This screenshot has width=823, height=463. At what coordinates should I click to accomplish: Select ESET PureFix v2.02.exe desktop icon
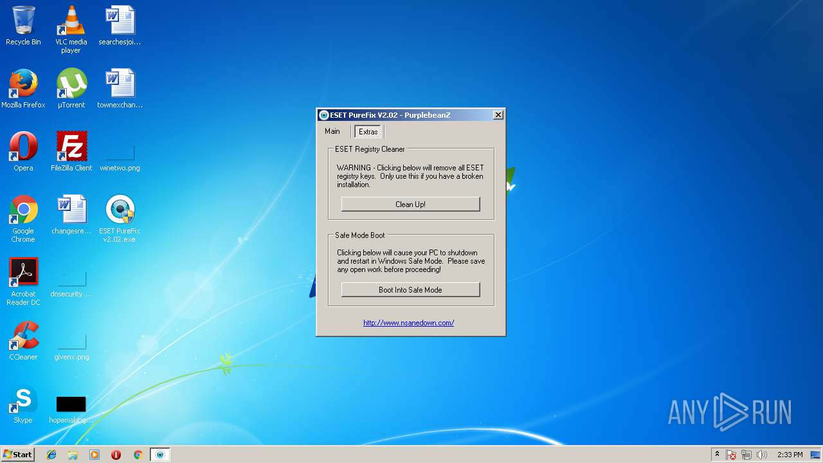point(120,219)
